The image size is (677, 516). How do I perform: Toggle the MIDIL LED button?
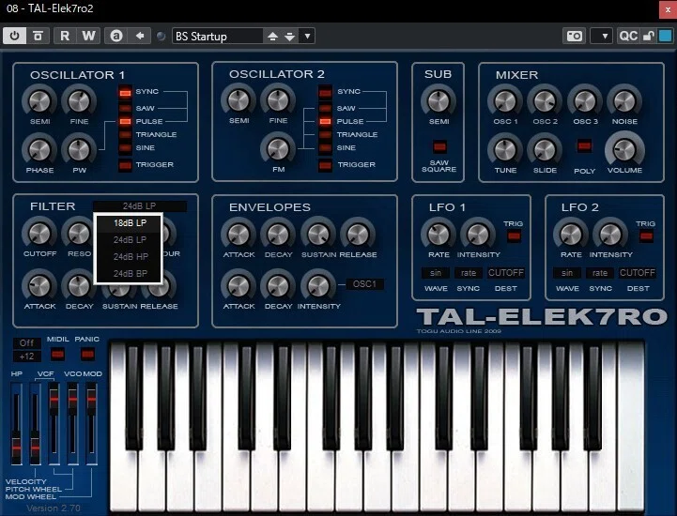point(57,355)
